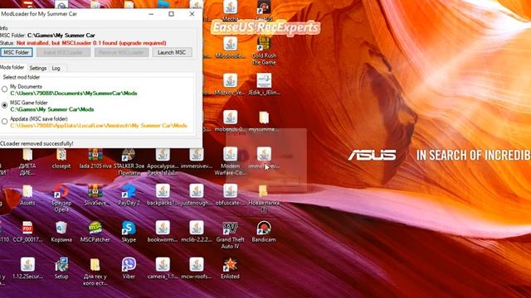Switch to the Settings tab

tap(38, 68)
